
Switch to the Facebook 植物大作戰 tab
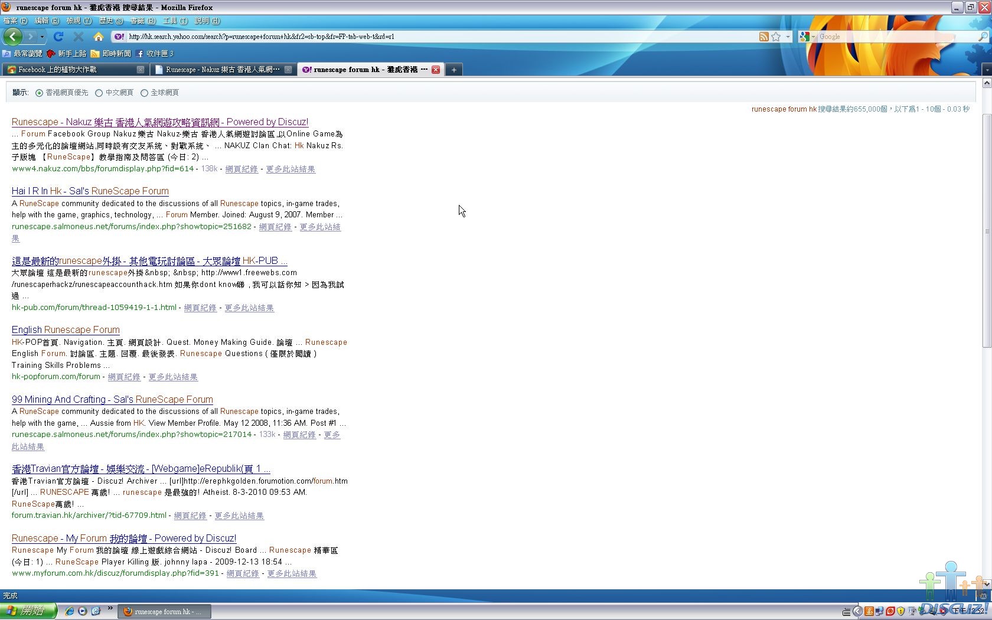tap(70, 70)
